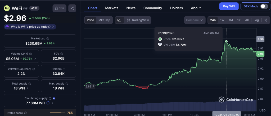
Task: Expand Volume (24h) details arrow
Action: [x=35, y=59]
